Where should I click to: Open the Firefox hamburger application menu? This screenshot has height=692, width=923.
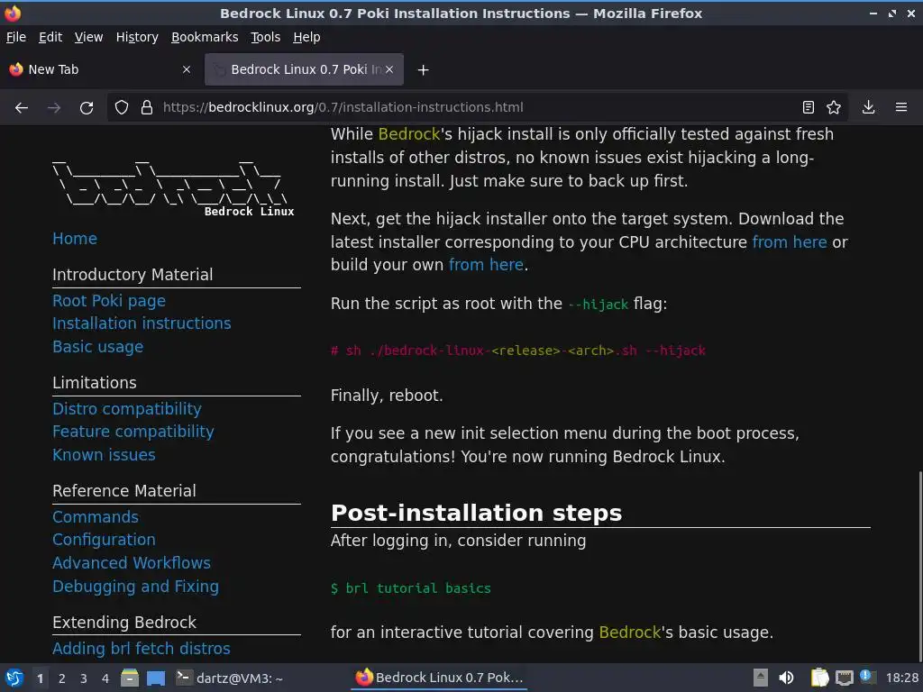[x=901, y=108]
